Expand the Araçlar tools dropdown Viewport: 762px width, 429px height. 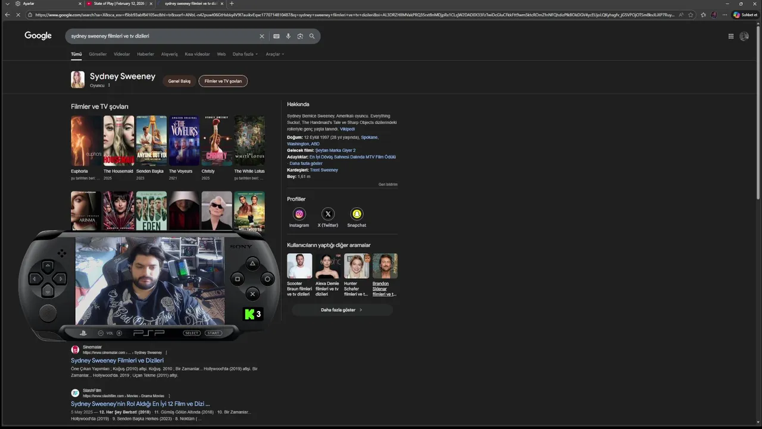coord(275,54)
